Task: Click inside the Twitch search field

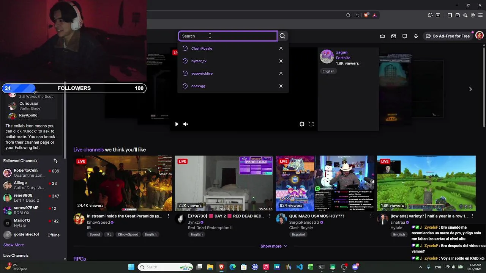Action: coord(228,36)
